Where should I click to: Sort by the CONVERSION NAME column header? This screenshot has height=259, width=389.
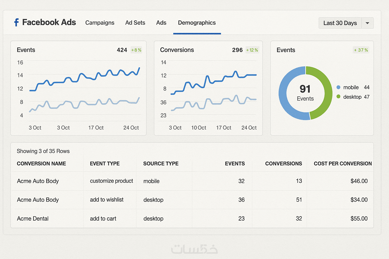(41, 164)
